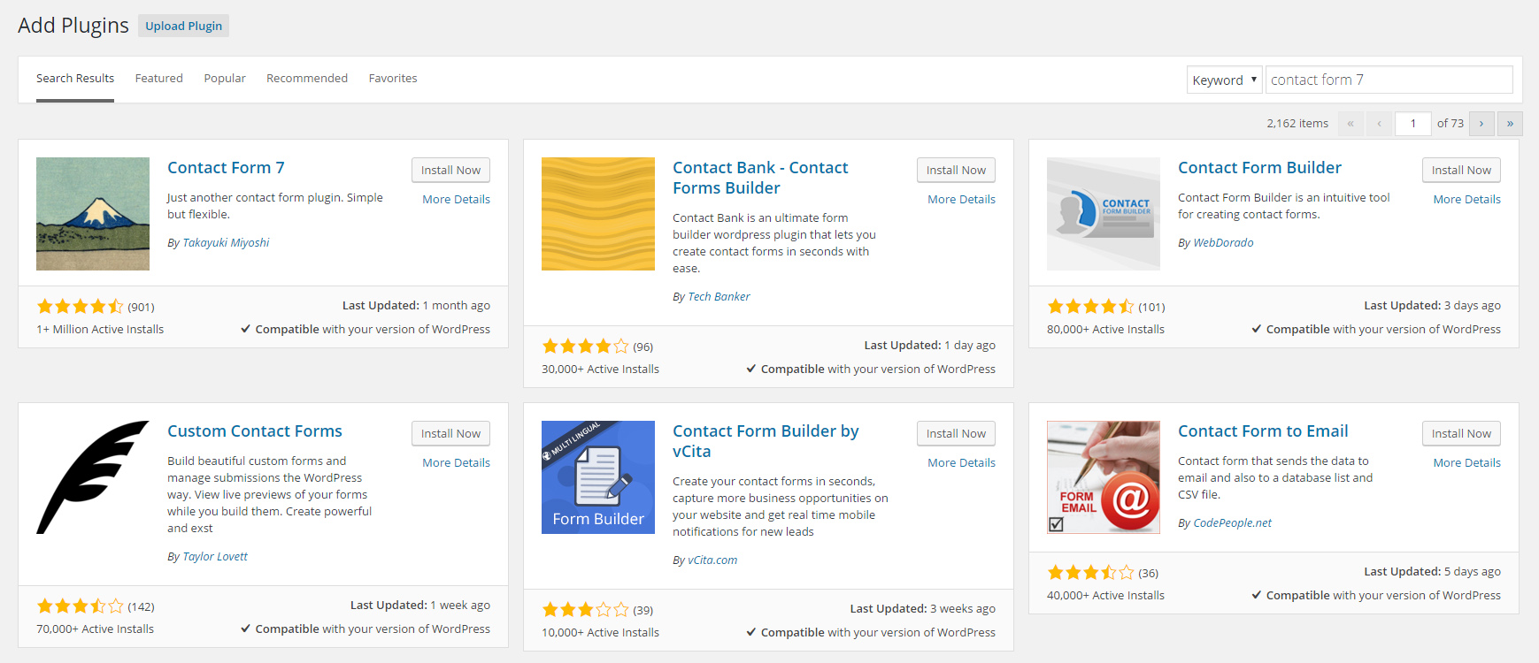Switch to the Recommended tab
Image resolution: width=1539 pixels, height=663 pixels.
[x=307, y=78]
